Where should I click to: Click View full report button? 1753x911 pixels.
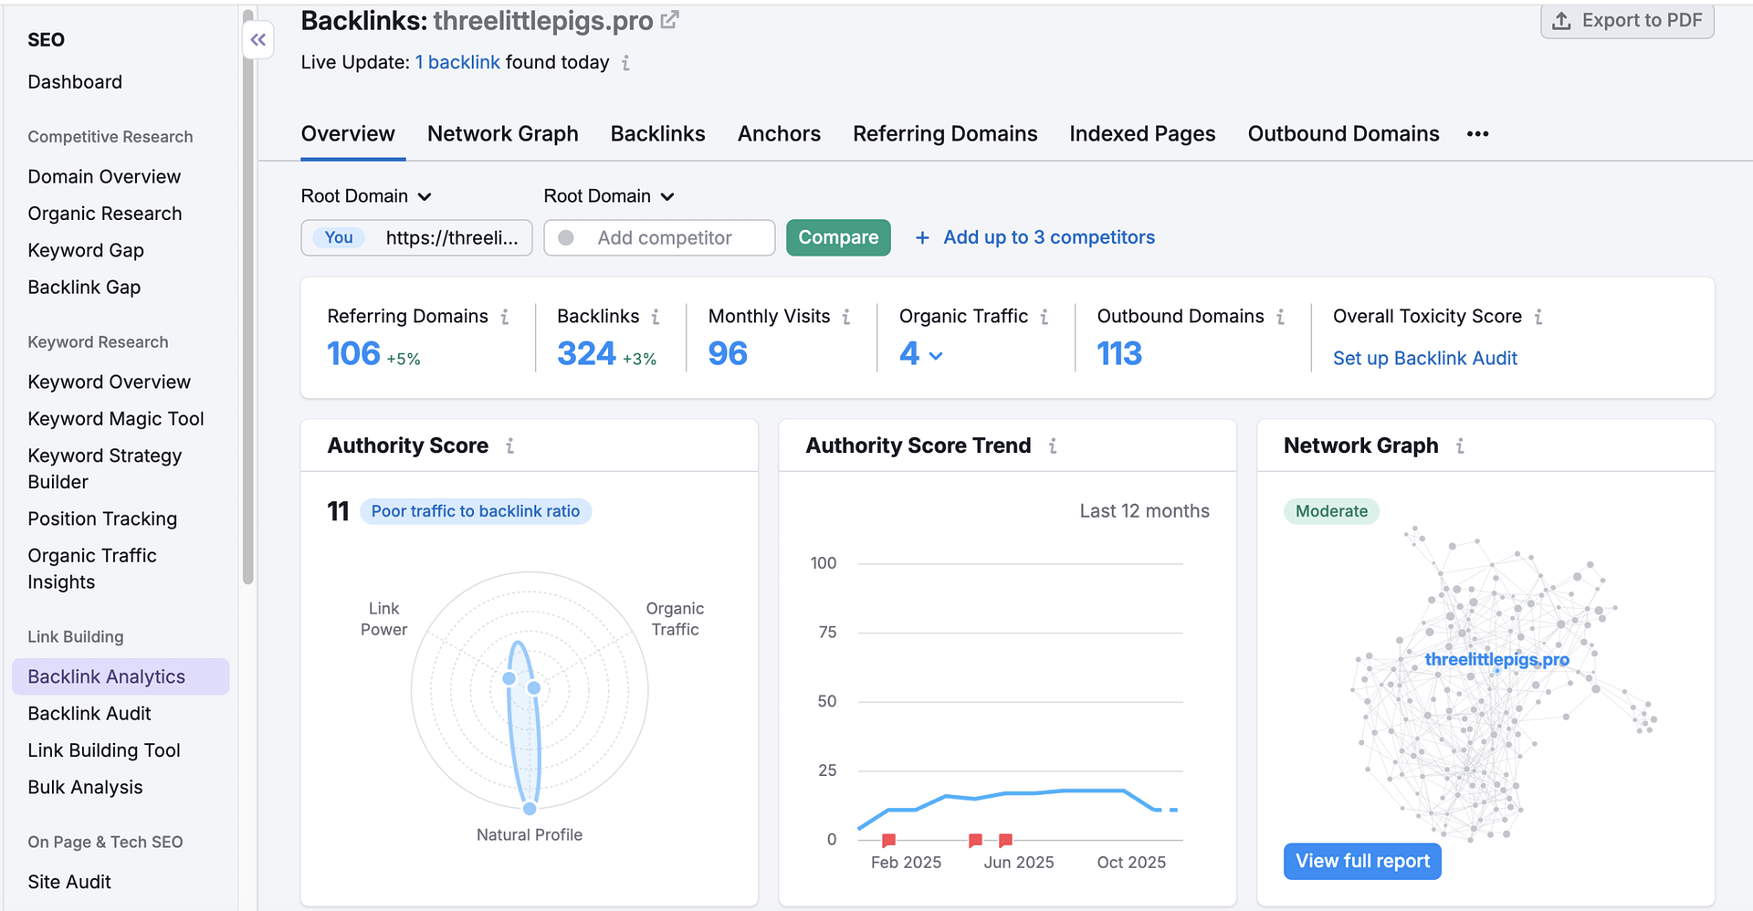[x=1362, y=861]
